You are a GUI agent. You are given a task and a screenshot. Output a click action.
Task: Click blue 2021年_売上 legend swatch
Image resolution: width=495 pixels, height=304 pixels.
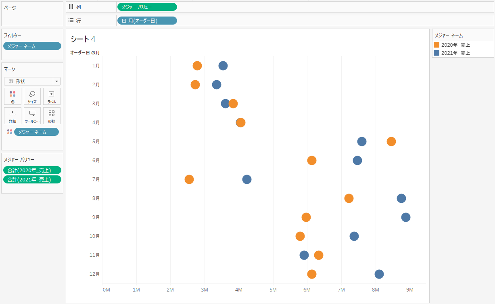coord(437,53)
